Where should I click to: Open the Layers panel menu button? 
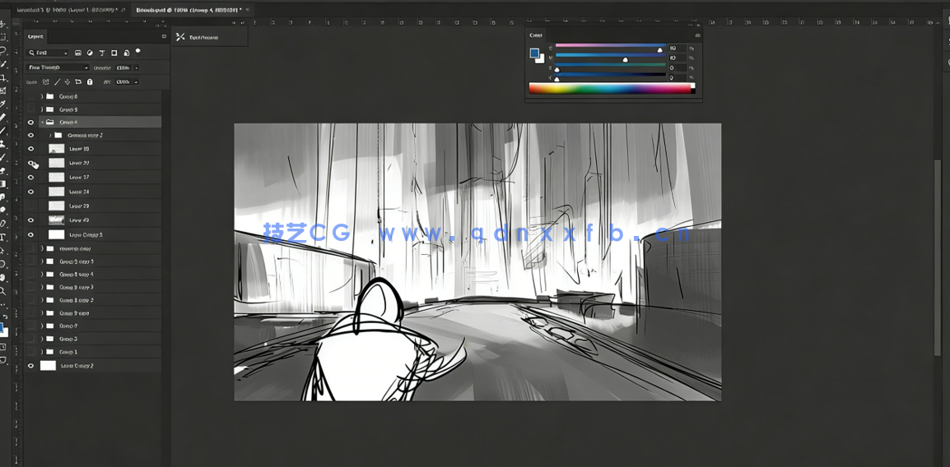(164, 36)
